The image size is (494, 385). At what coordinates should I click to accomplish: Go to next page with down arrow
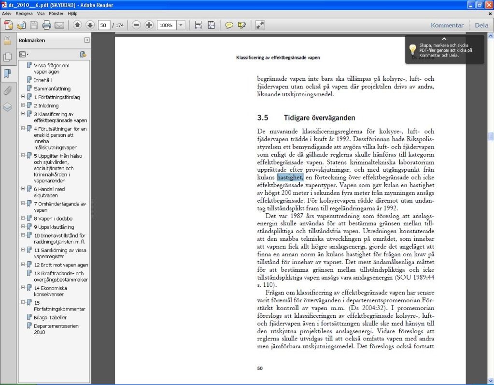(90, 25)
